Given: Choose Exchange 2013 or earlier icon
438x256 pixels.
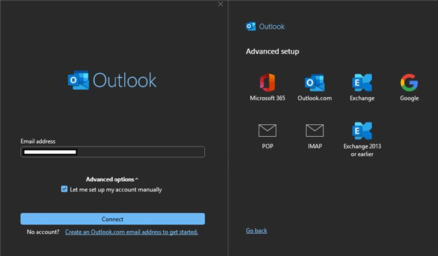Looking at the screenshot, I should (362, 131).
